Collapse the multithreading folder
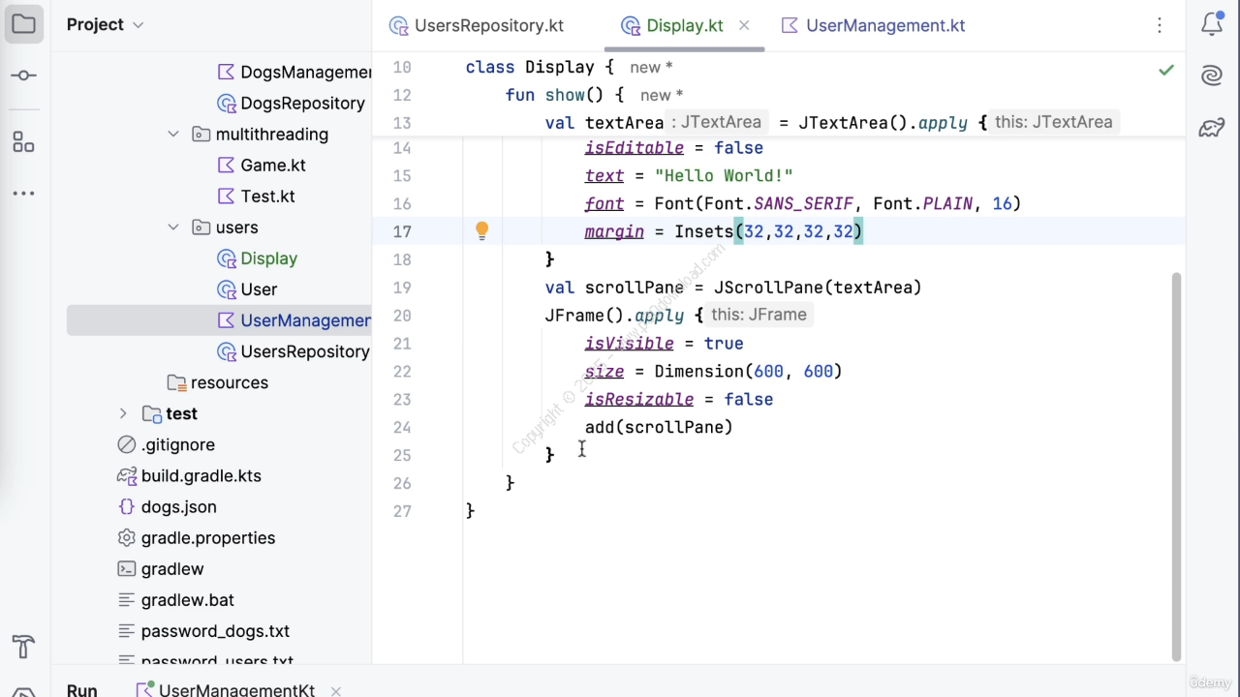Viewport: 1240px width, 697px height. pyautogui.click(x=173, y=135)
